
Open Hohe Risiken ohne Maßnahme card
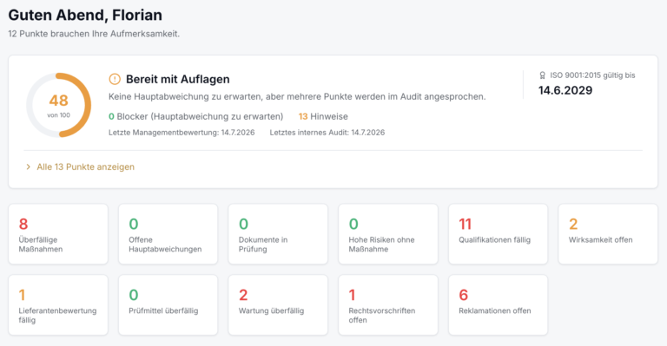[x=388, y=234]
